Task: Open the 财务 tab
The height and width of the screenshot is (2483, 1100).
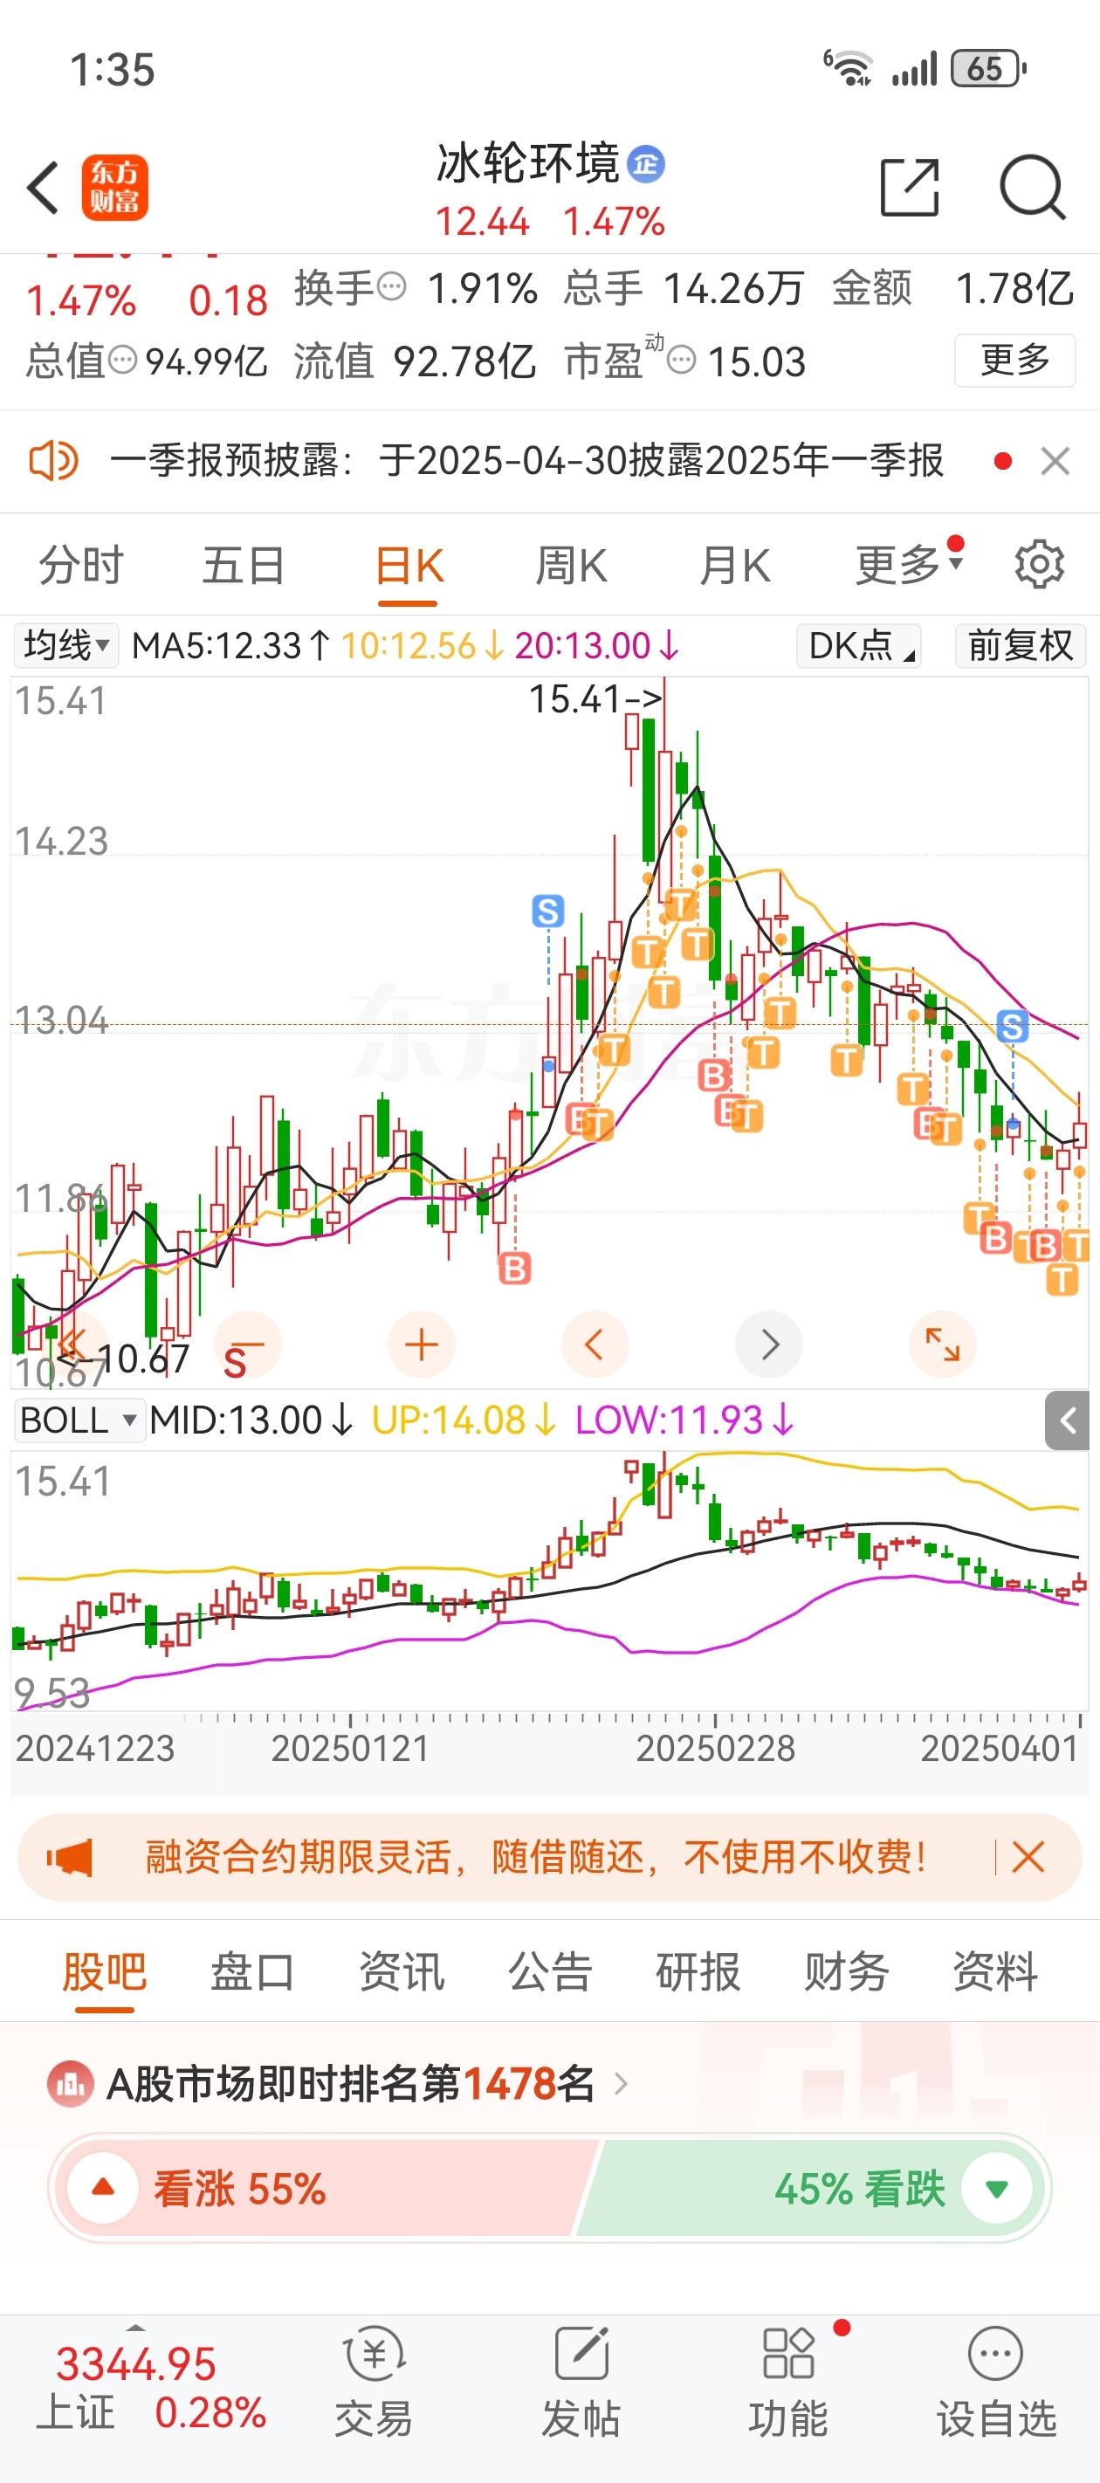Action: (847, 1971)
